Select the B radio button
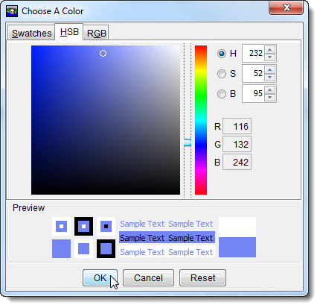Image resolution: width=320 pixels, height=308 pixels. pos(222,94)
